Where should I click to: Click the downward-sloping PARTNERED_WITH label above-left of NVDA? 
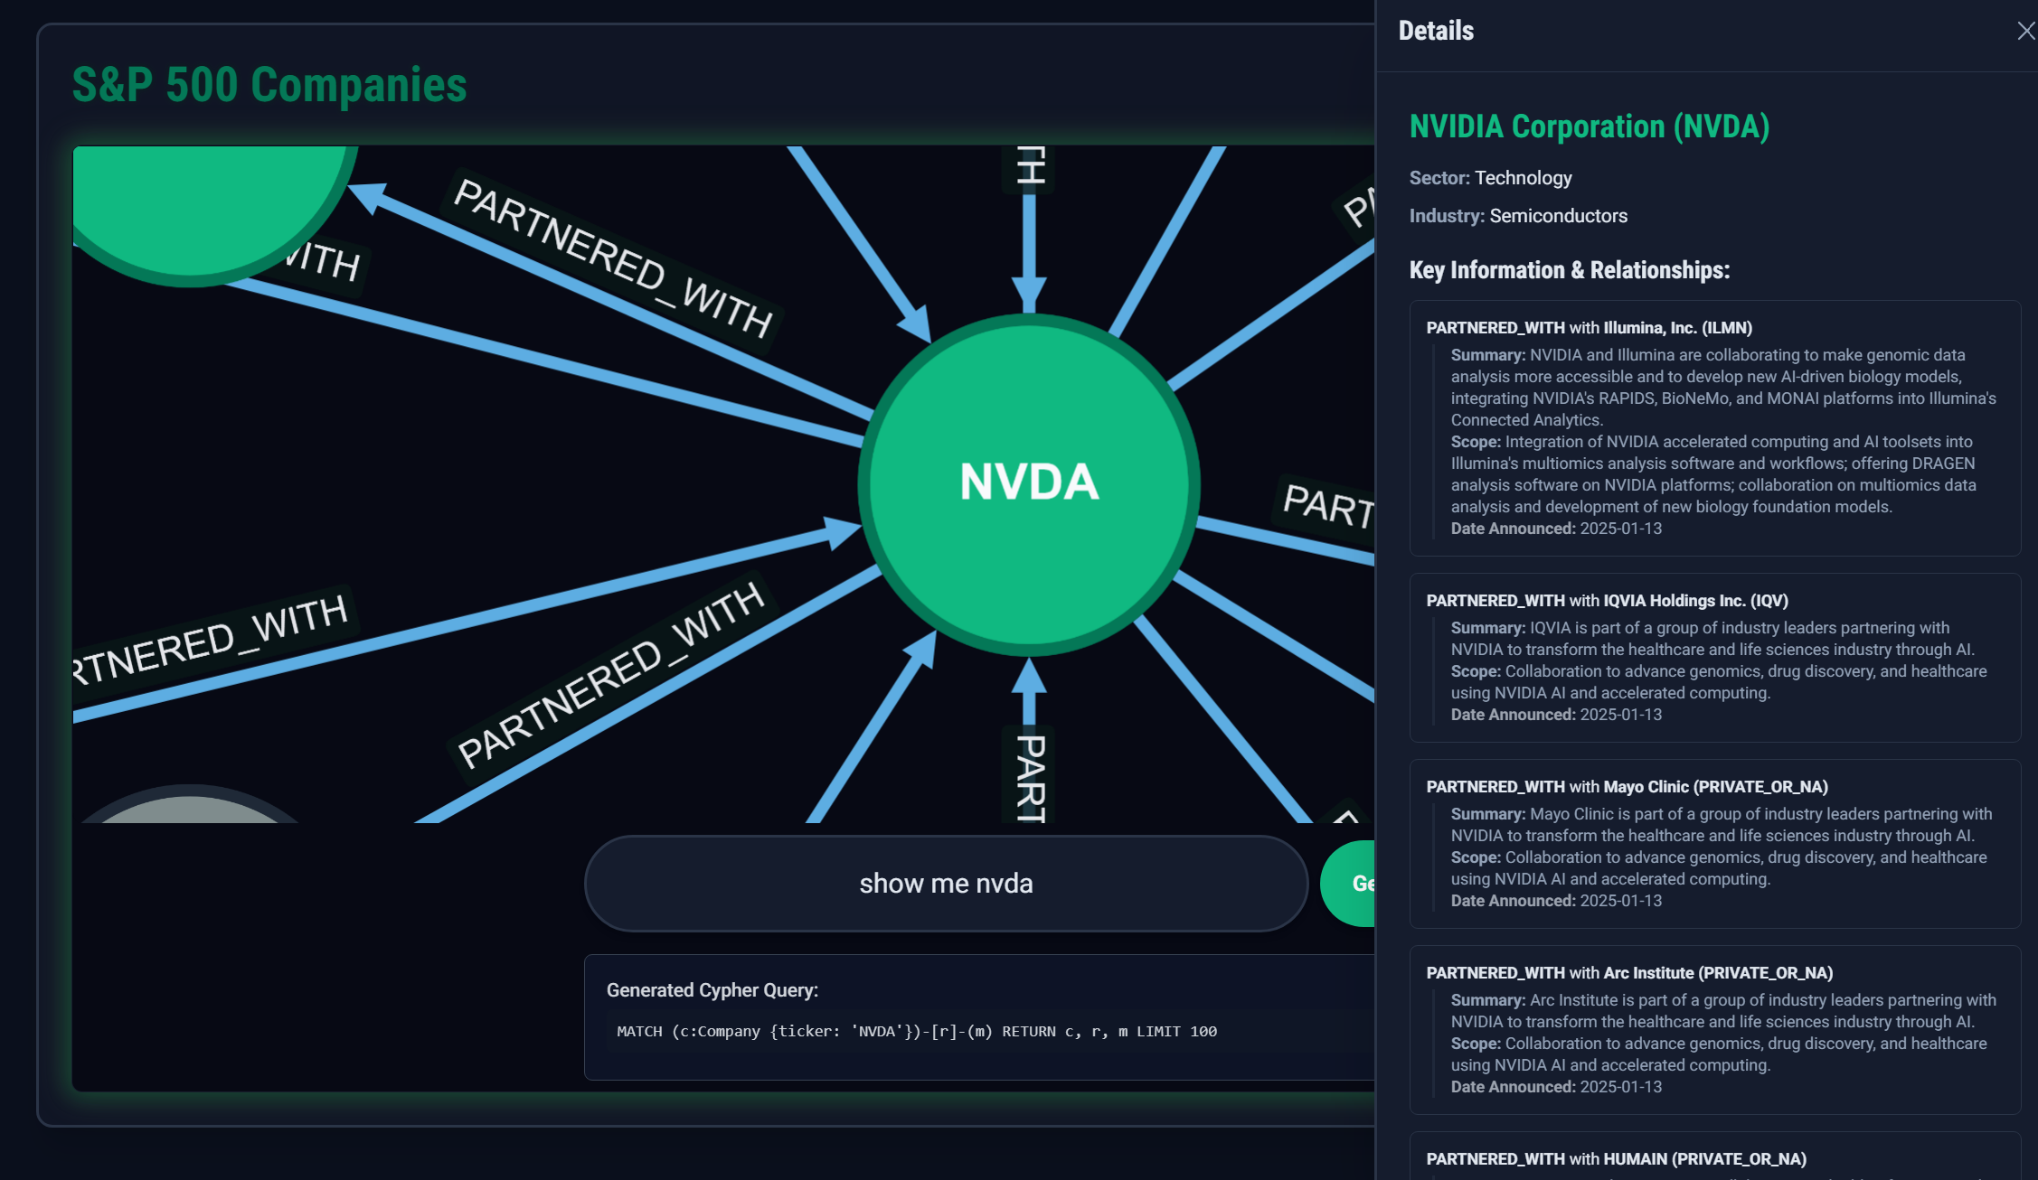click(612, 258)
